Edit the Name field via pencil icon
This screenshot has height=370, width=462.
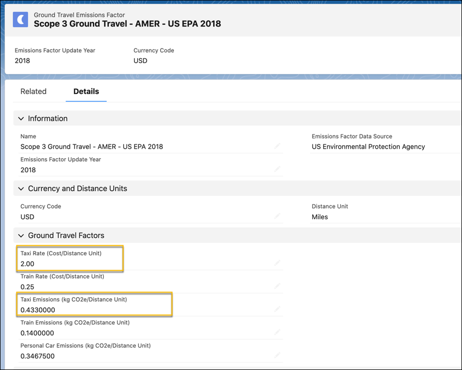pos(278,146)
